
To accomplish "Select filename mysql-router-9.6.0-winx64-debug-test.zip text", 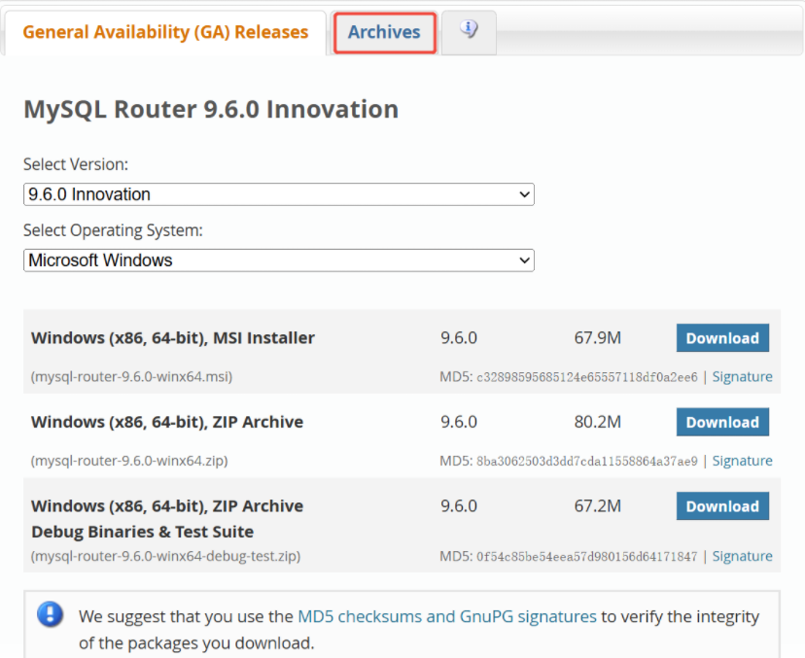I will point(166,556).
